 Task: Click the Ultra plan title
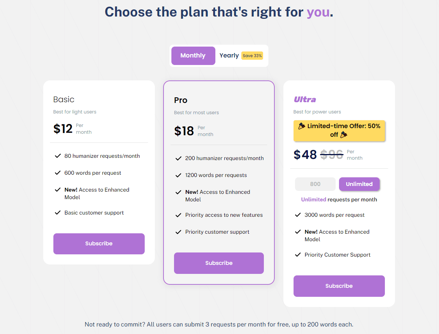(305, 100)
